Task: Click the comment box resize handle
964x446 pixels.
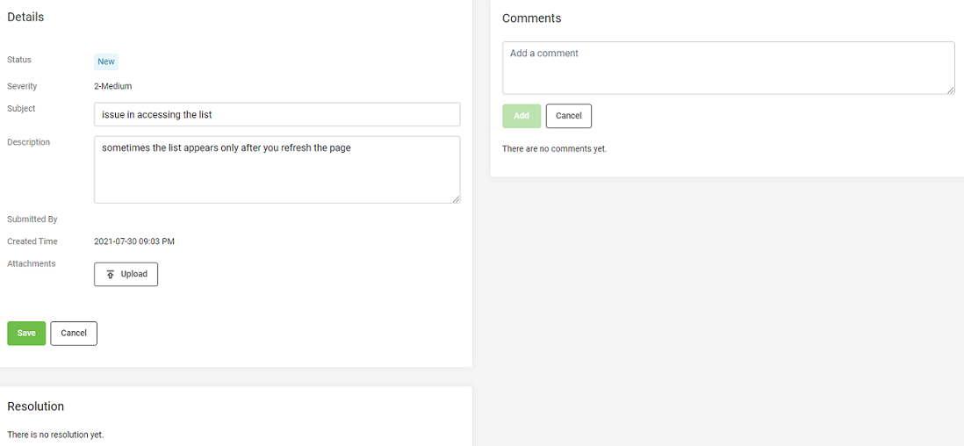Action: point(951,90)
